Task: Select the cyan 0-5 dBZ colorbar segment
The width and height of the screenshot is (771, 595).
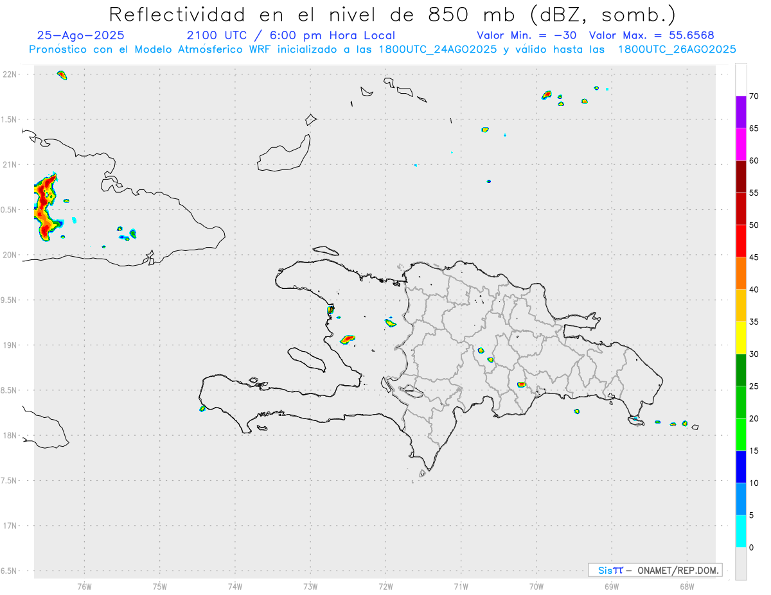Action: pyautogui.click(x=741, y=531)
